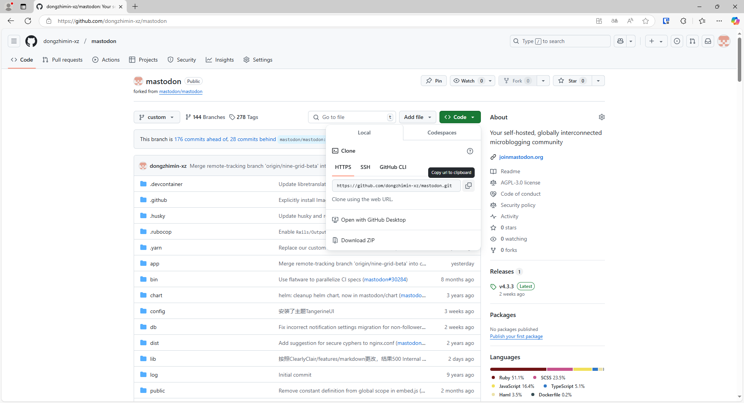Pin the mastodon repository
This screenshot has width=744, height=403.
pos(434,81)
